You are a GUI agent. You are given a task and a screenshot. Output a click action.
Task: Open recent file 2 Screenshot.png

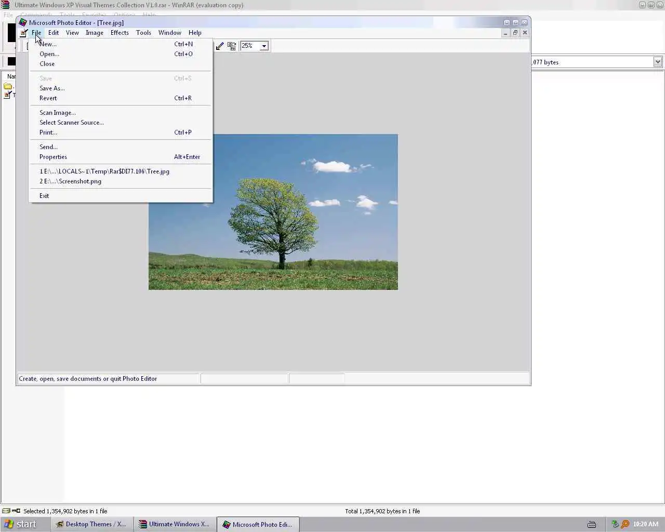click(x=121, y=181)
